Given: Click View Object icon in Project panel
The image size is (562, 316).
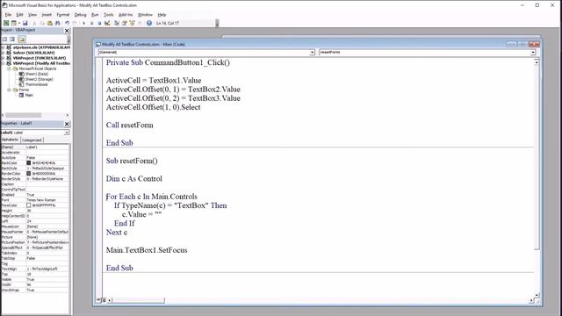Looking at the screenshot, I should (12, 39).
